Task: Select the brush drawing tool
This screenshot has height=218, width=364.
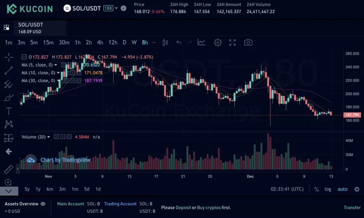Action: [x=9, y=98]
